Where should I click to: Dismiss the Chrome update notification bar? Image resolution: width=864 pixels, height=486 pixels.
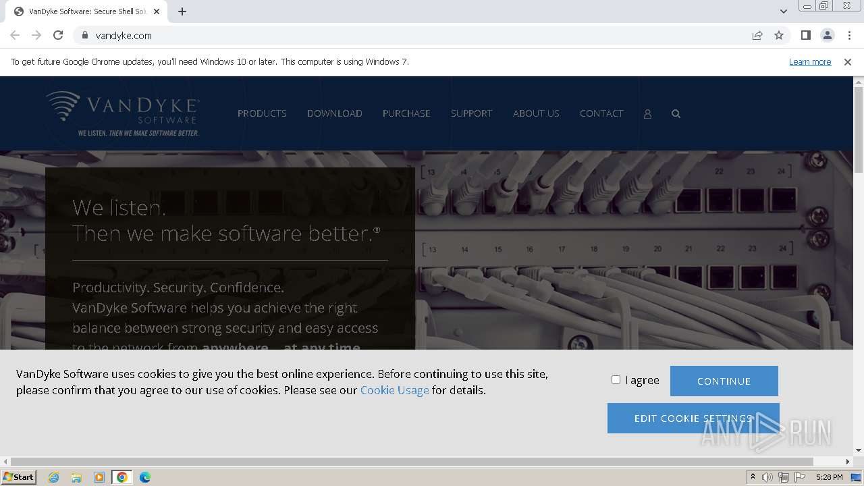(x=848, y=61)
